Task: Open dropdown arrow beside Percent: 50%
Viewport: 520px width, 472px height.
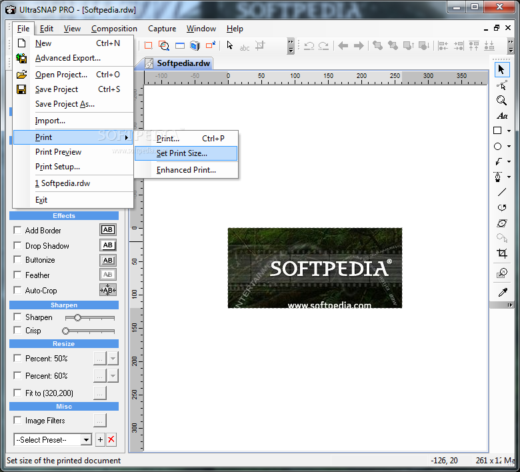Action: (113, 359)
